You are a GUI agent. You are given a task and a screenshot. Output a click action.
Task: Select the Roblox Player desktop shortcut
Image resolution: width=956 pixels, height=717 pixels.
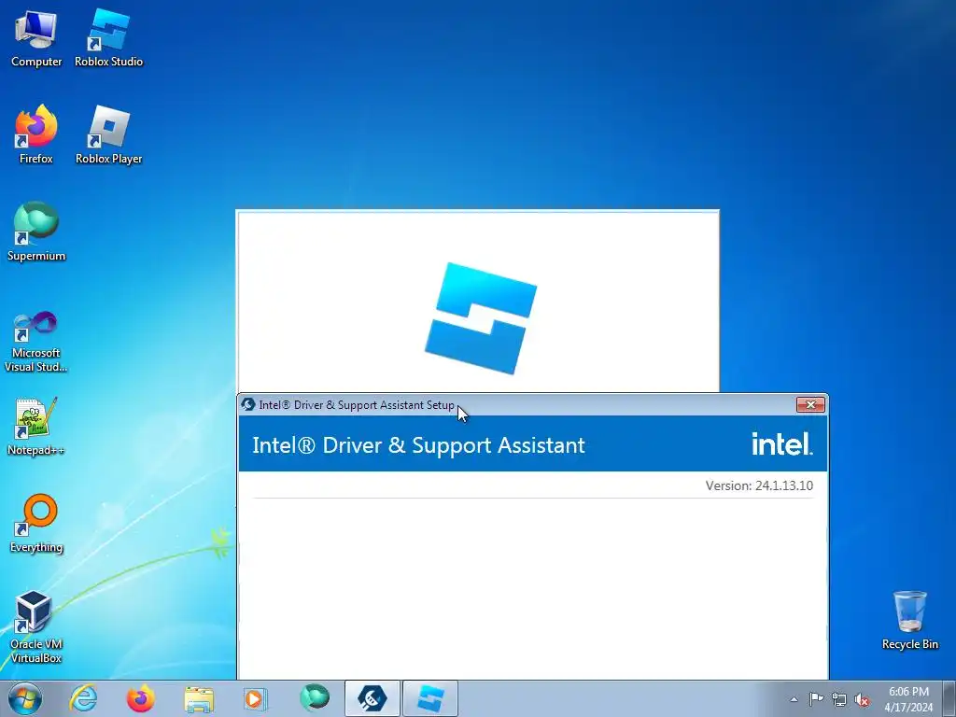coord(108,134)
